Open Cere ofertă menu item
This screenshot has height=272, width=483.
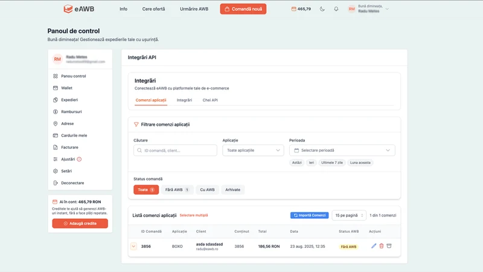pos(153,9)
